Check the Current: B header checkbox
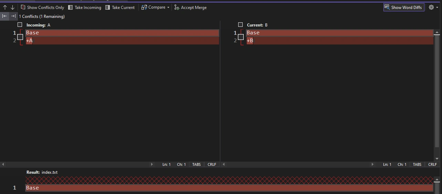Viewport: 442px width, 194px height. click(240, 25)
